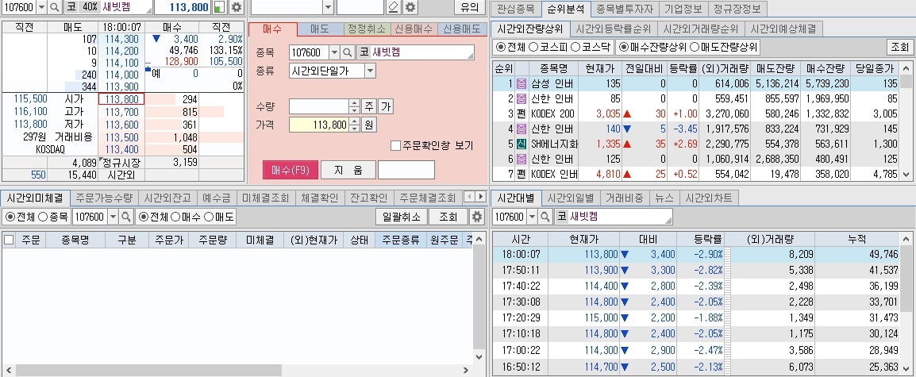Increase 수량 with the up spinner arrow
916x377 pixels.
coord(354,103)
